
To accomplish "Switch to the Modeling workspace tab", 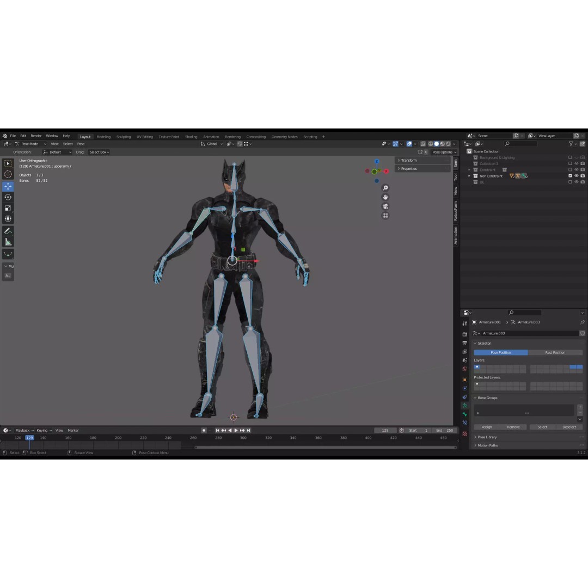I will pos(103,137).
